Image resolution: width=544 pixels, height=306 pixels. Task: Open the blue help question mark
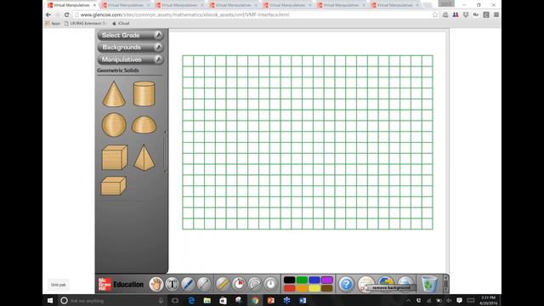point(346,284)
